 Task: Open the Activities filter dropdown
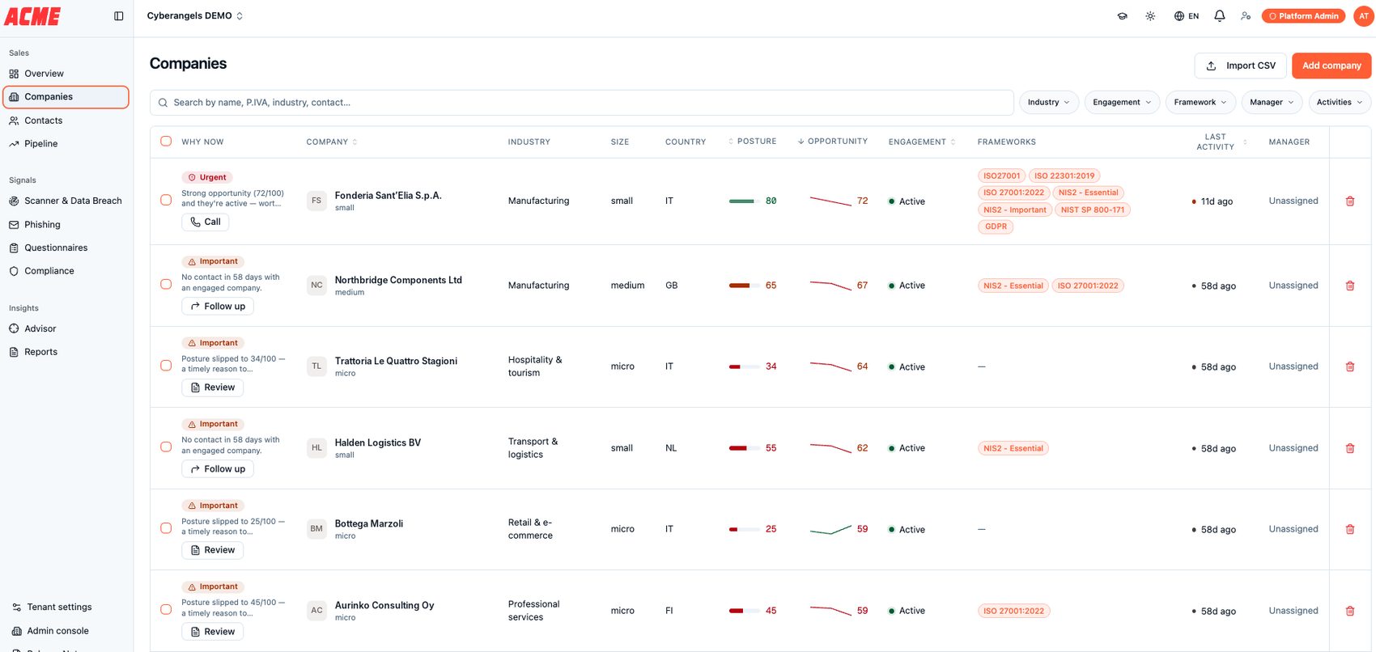coord(1340,103)
